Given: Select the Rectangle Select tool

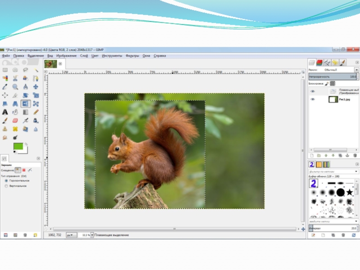Looking at the screenshot, I should pyautogui.click(x=5, y=70).
